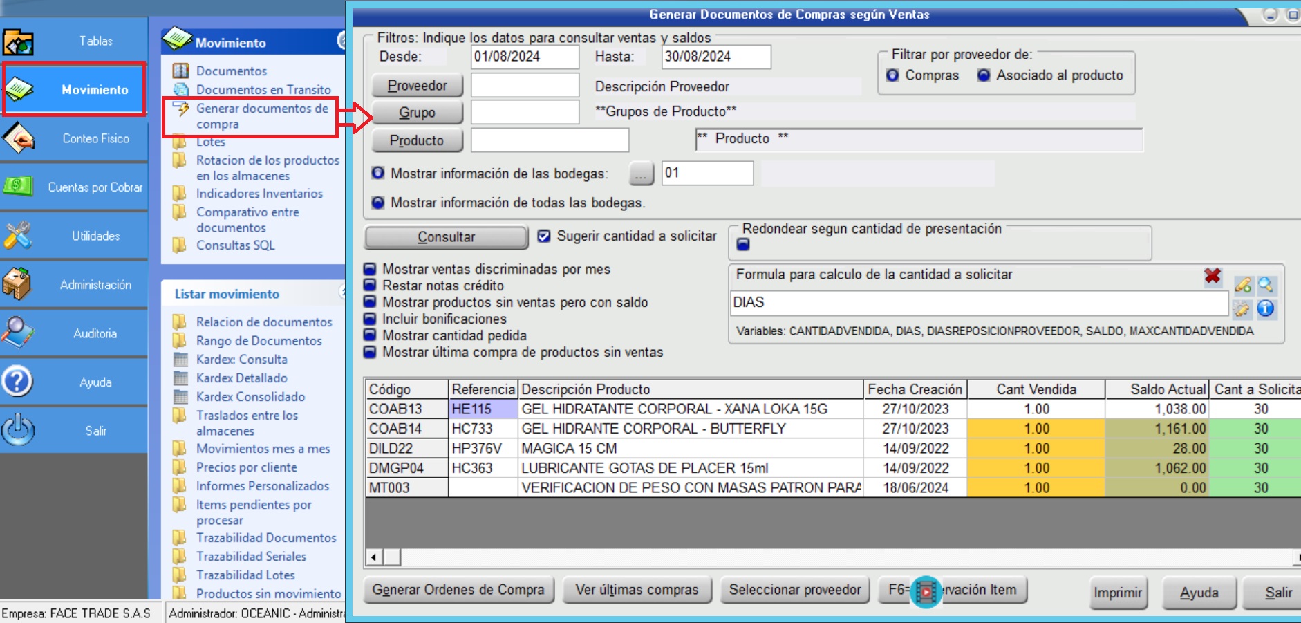1301x623 pixels.
Task: Click the red X formula delete icon
Action: (x=1212, y=277)
